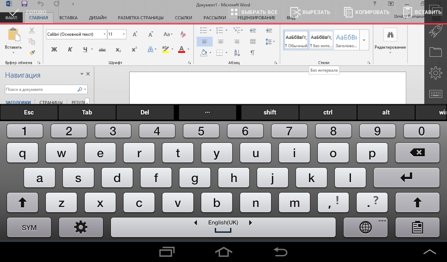
Task: Toggle italic with the К button
Action: 70,50
